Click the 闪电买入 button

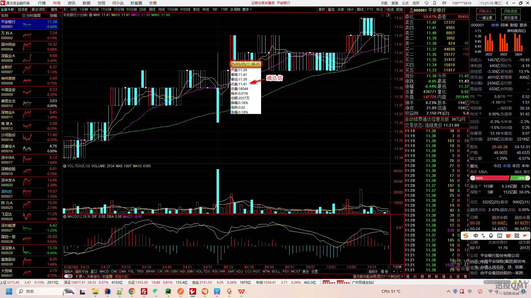tap(486, 11)
